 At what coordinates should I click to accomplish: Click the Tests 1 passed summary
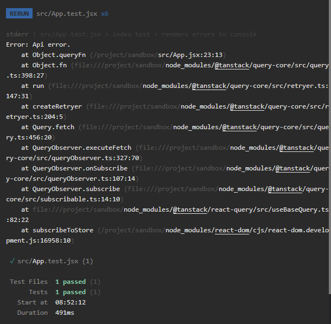point(65,292)
